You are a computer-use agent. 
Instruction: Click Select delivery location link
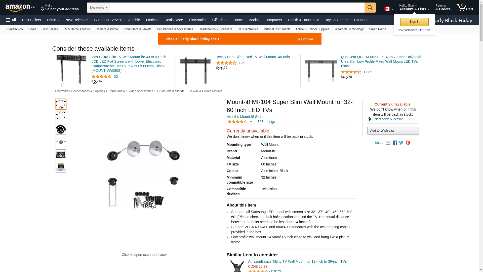click(388, 119)
